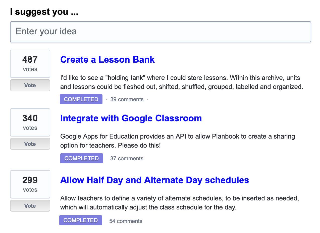Viewport: 320px width, 233px height.
Task: View the 54 comments on Alternate Day schedules idea
Action: click(125, 221)
